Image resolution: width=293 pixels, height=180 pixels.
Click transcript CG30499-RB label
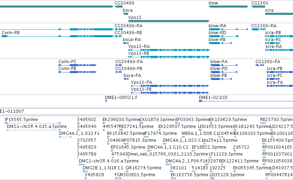click(128, 33)
